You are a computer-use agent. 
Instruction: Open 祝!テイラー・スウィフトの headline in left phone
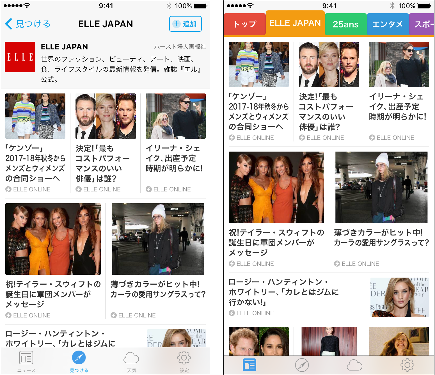53,294
